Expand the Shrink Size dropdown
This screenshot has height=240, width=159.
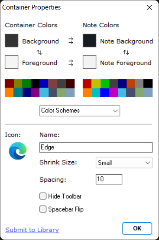pyautogui.click(x=124, y=163)
